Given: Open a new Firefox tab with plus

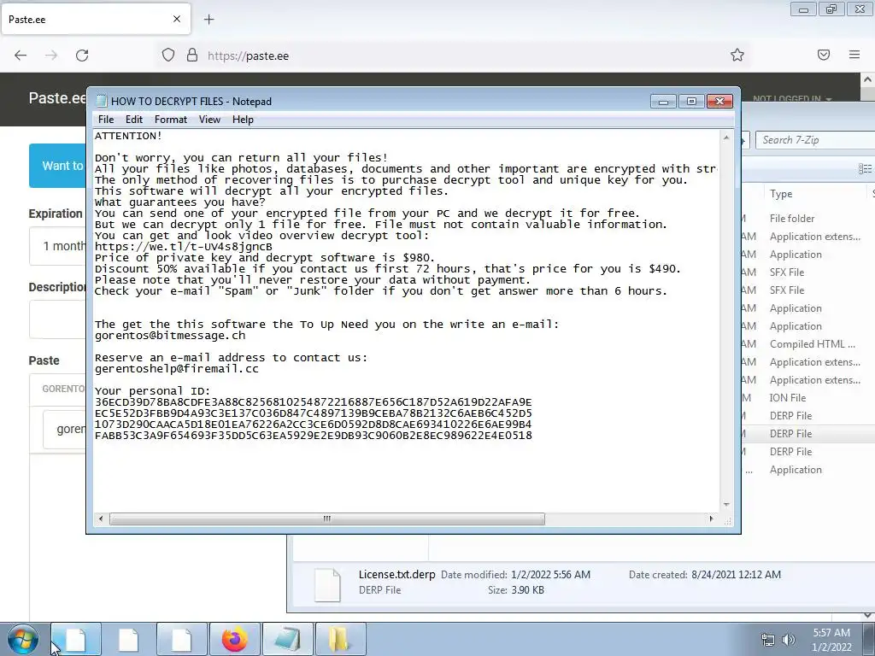Looking at the screenshot, I should 208,20.
